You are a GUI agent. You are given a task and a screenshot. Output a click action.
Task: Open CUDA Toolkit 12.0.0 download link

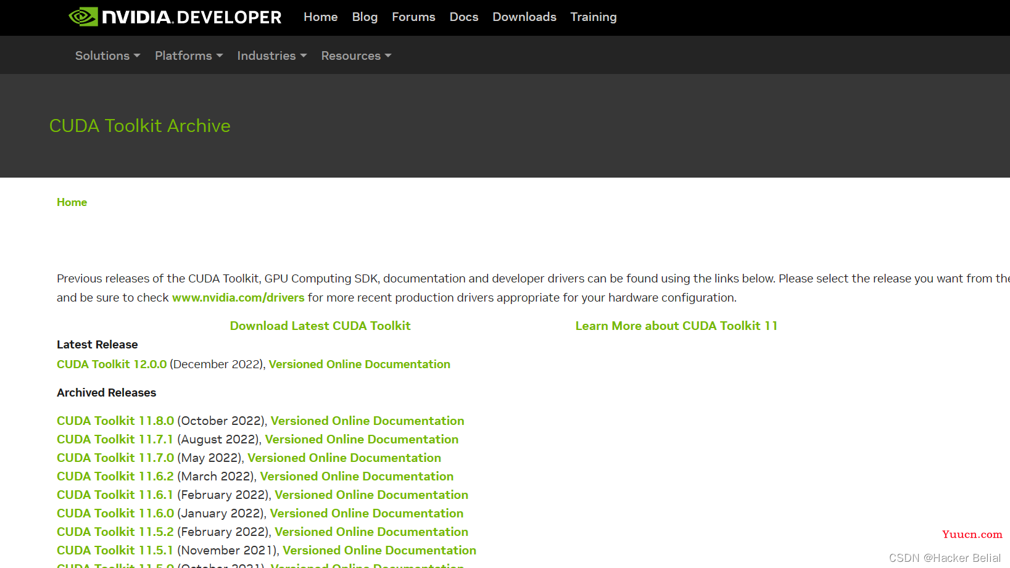coord(112,364)
